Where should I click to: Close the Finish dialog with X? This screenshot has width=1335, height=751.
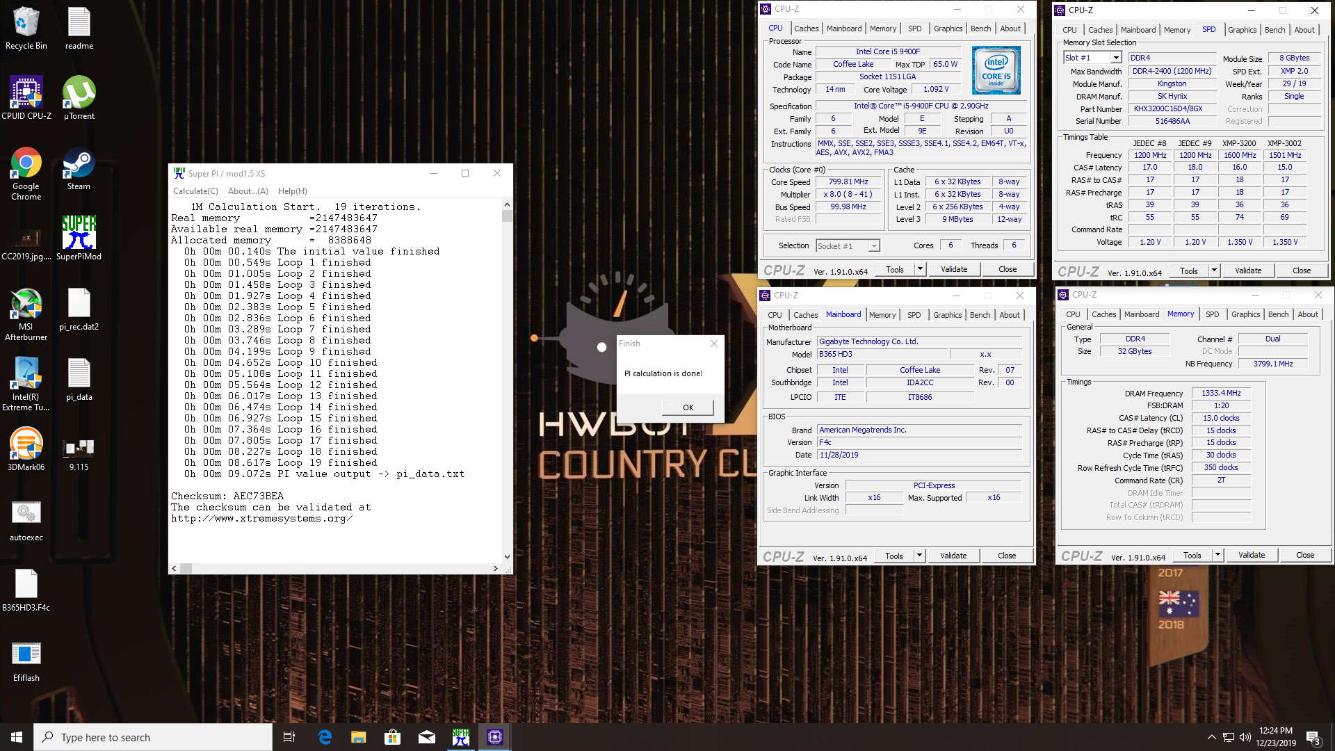(713, 344)
